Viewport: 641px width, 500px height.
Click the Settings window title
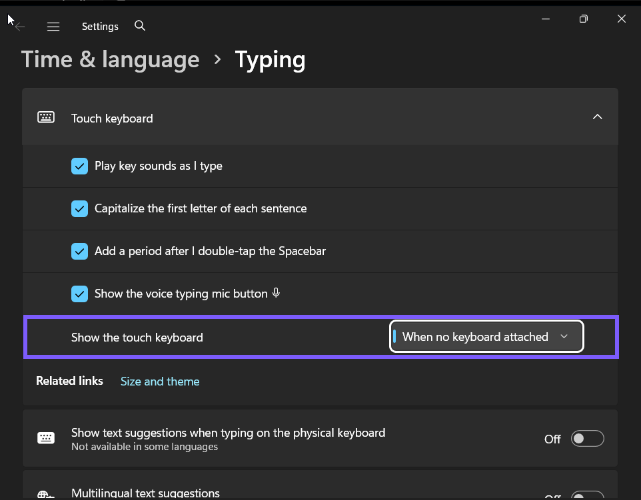(x=100, y=27)
